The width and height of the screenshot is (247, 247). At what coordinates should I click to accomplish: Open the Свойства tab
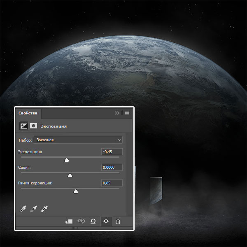28,113
